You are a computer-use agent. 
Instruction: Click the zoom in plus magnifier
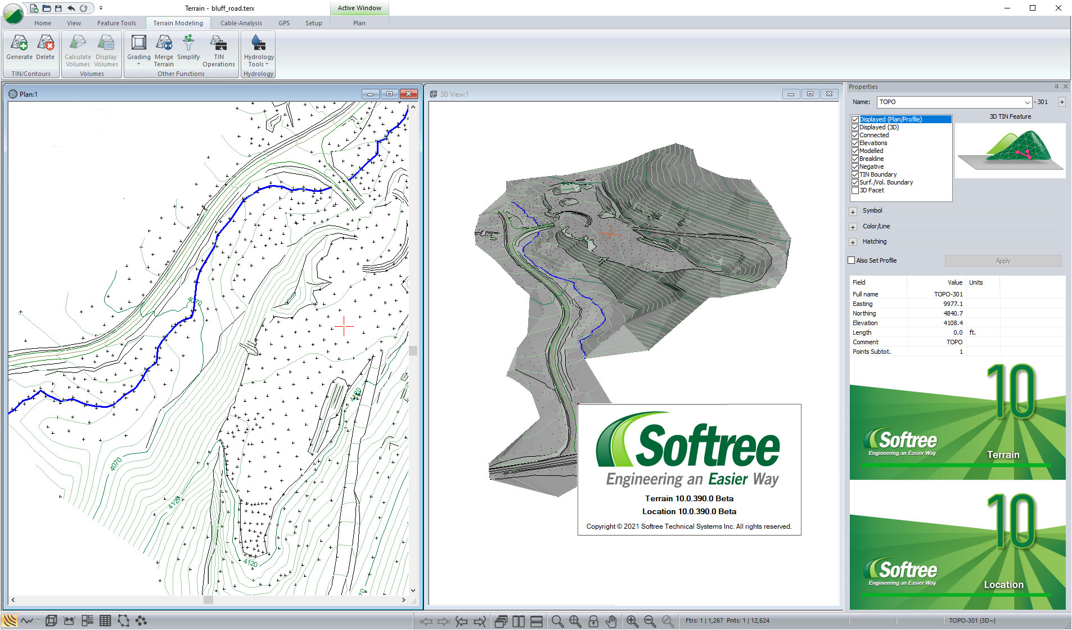point(632,622)
